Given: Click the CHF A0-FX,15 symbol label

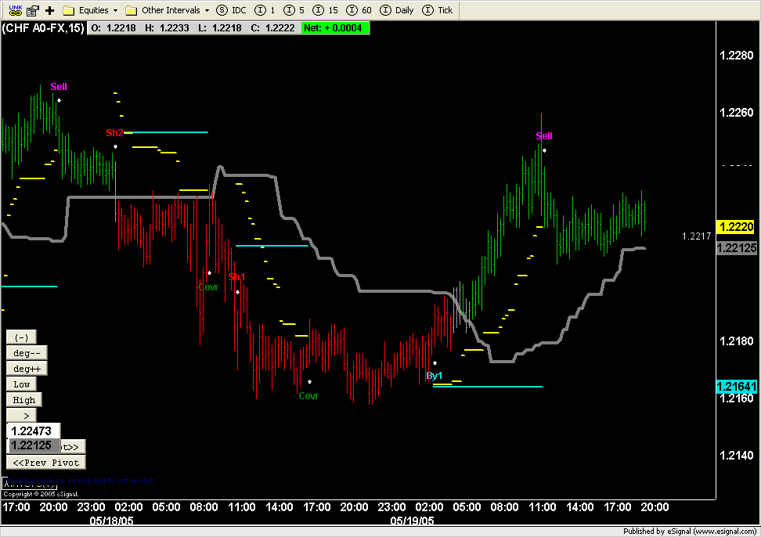Looking at the screenshot, I should pyautogui.click(x=43, y=28).
